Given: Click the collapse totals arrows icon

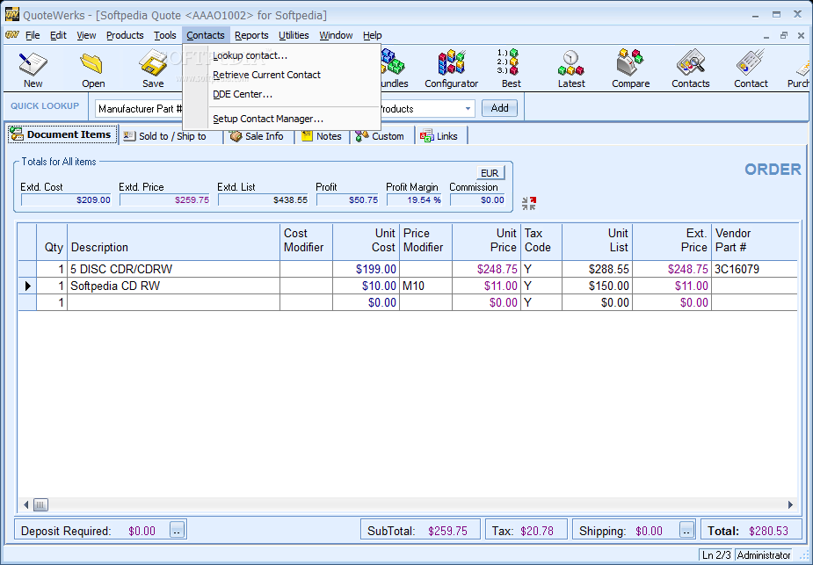Looking at the screenshot, I should coord(529,203).
